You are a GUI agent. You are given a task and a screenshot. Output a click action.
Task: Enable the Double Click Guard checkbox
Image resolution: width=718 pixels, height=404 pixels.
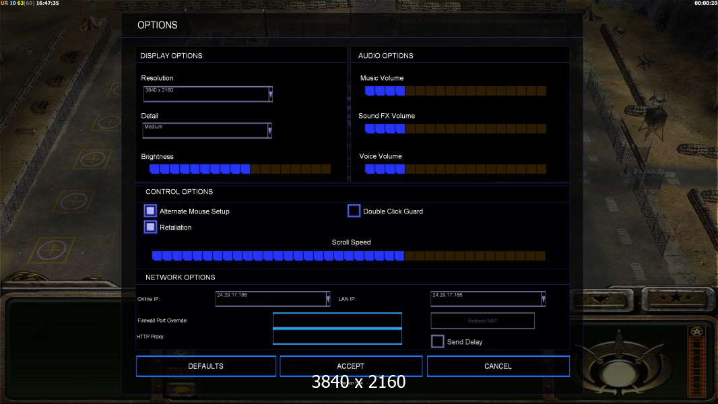pyautogui.click(x=354, y=211)
